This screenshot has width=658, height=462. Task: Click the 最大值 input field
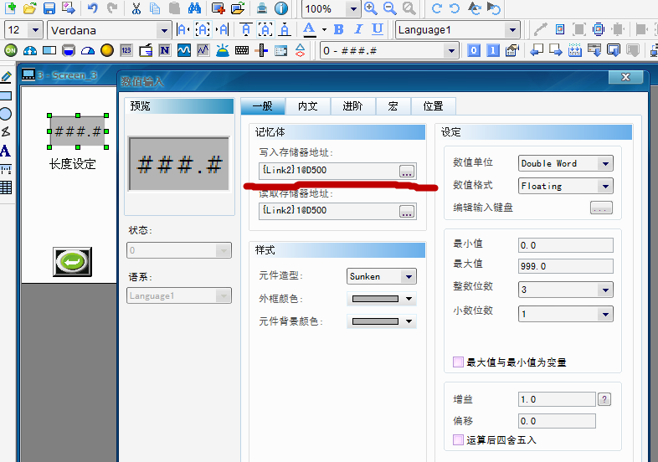pos(566,266)
